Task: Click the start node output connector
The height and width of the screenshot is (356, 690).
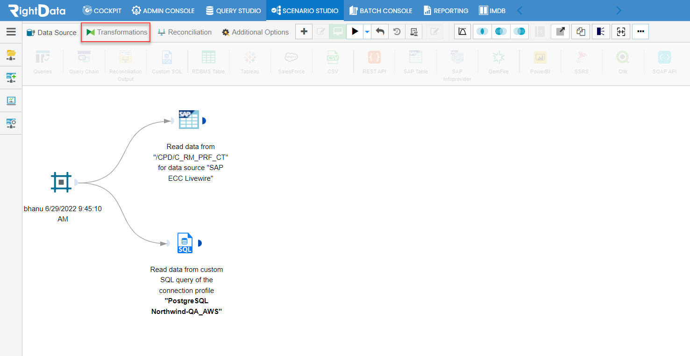Action: click(76, 182)
